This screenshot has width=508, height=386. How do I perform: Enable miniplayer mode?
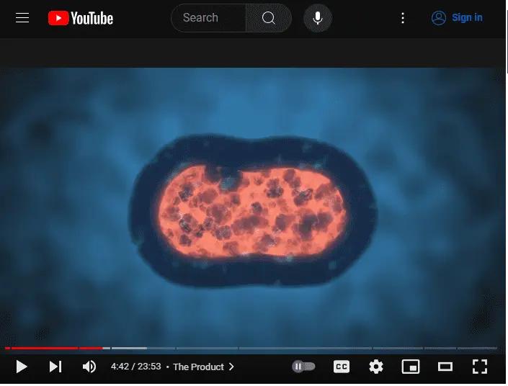coord(411,367)
